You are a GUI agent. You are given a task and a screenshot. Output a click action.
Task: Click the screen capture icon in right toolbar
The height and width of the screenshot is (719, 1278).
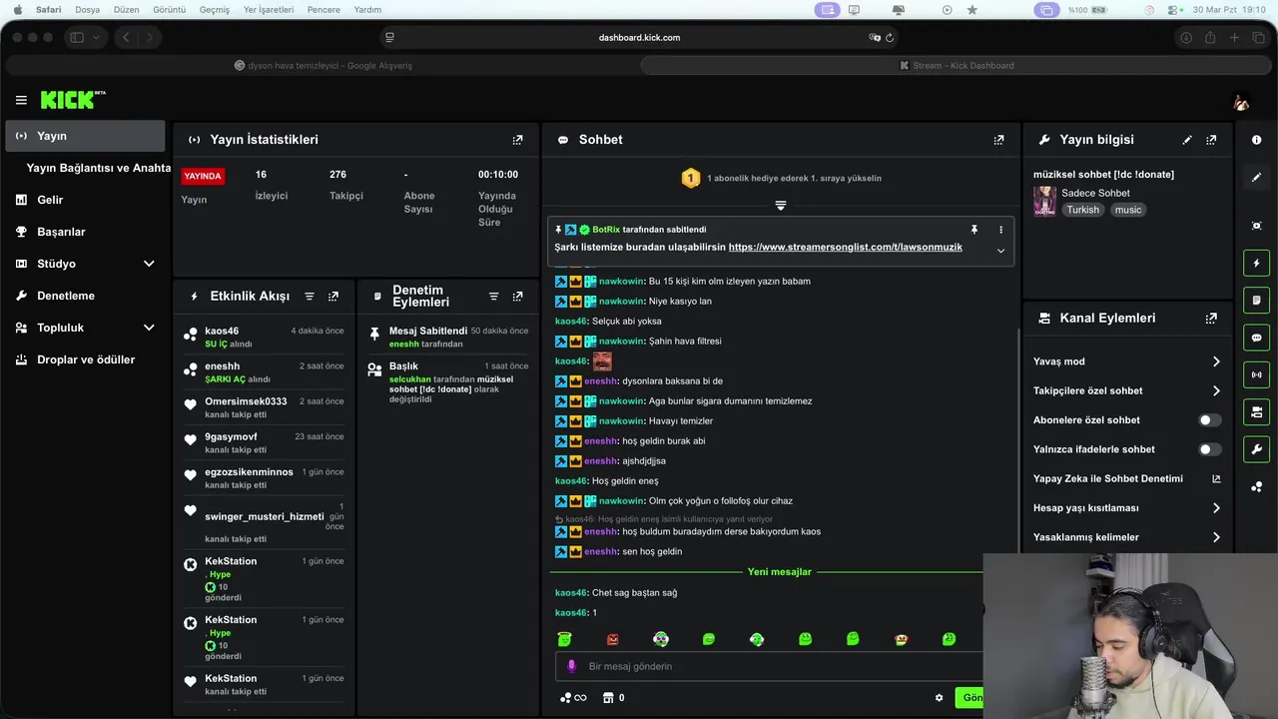point(1256,226)
